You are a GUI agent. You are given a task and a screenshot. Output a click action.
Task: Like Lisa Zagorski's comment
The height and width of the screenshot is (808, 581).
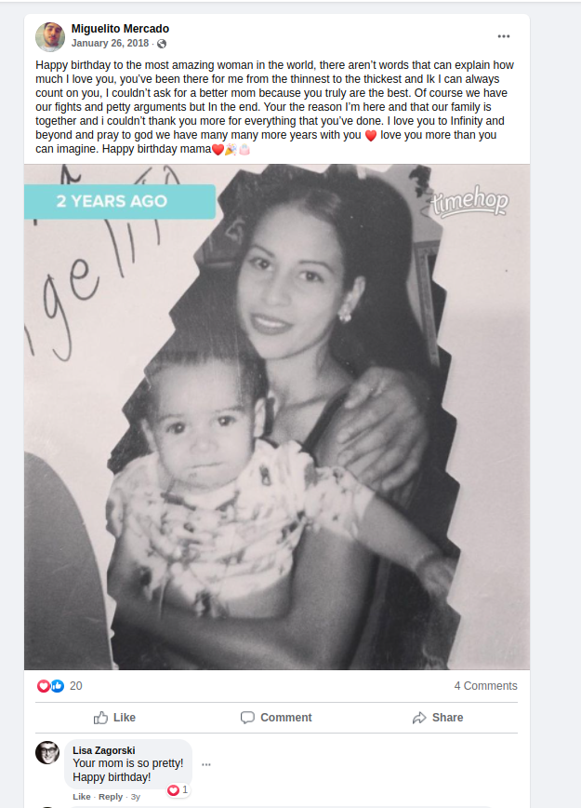[81, 797]
